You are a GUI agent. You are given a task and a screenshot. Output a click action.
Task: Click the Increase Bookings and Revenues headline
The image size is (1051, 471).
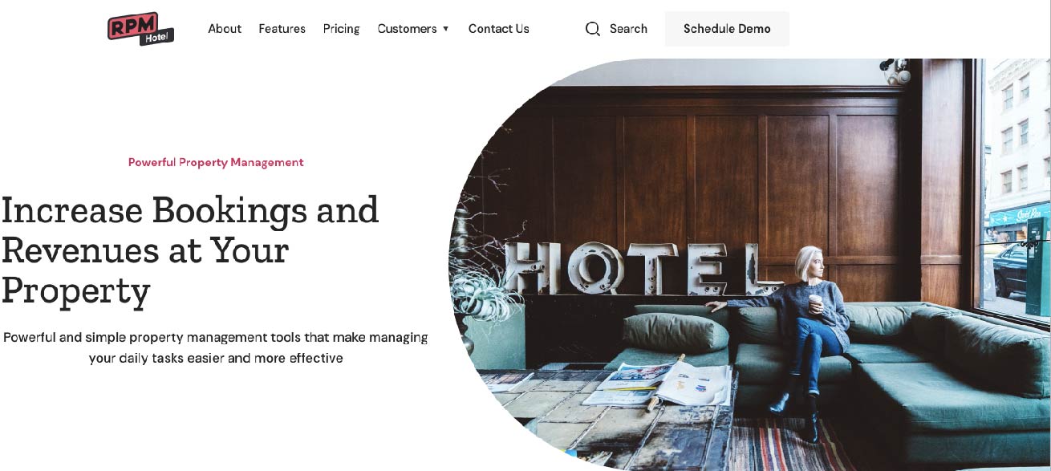tap(190, 250)
